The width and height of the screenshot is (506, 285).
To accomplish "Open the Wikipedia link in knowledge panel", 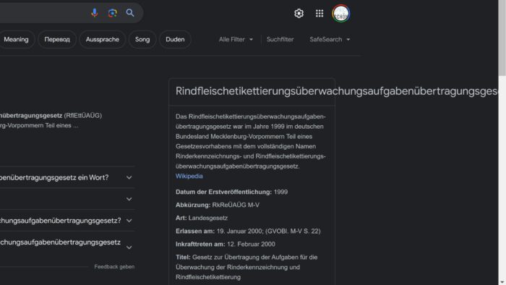I will click(189, 176).
